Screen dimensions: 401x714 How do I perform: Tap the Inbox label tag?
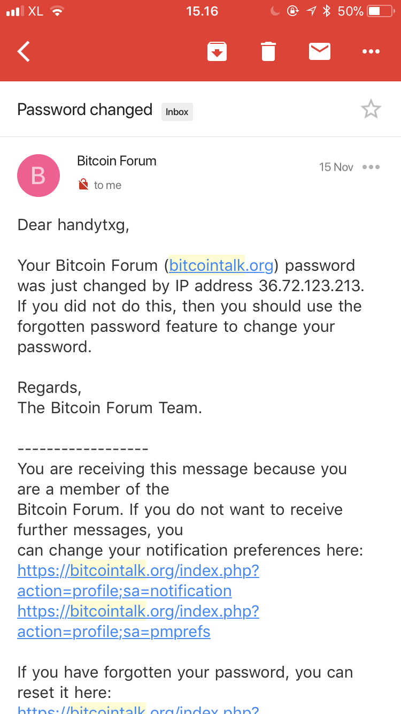click(177, 112)
